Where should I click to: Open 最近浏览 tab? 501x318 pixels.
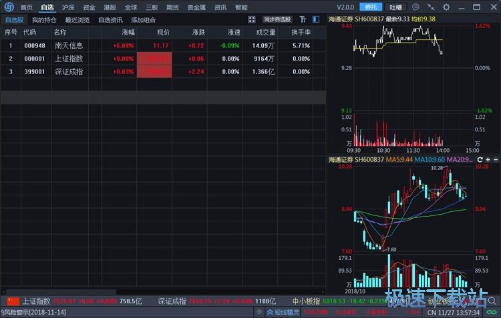tap(77, 20)
